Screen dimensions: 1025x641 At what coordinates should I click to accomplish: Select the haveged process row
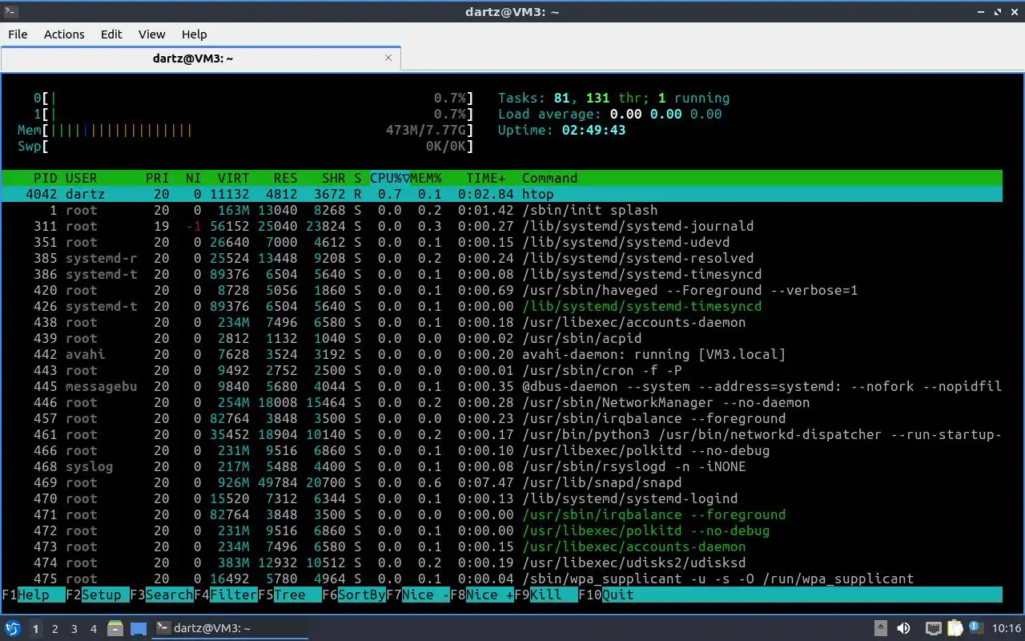(502, 290)
